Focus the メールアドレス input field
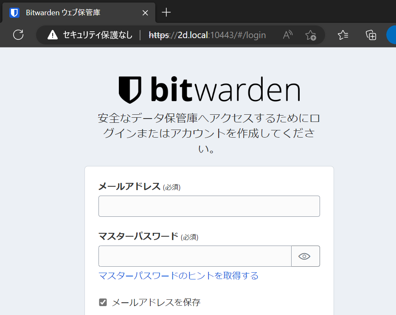 point(209,206)
